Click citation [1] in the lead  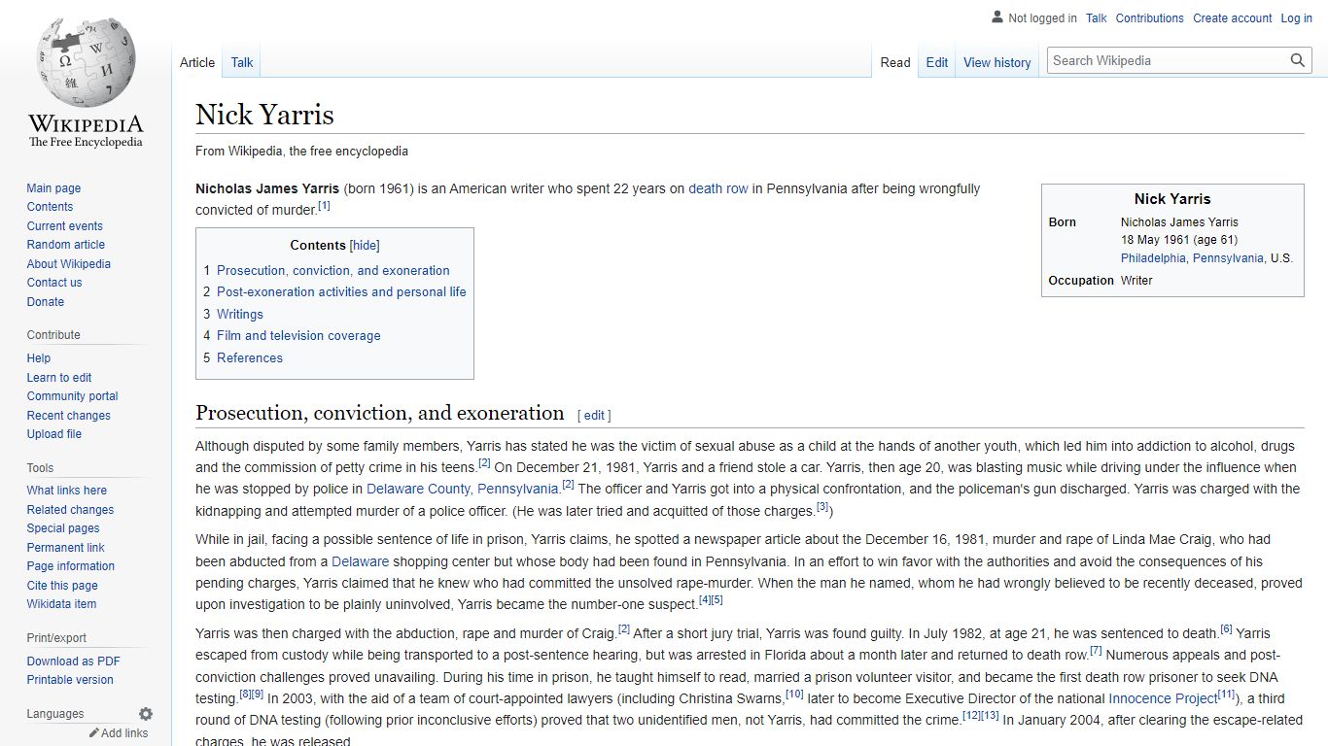click(x=325, y=206)
